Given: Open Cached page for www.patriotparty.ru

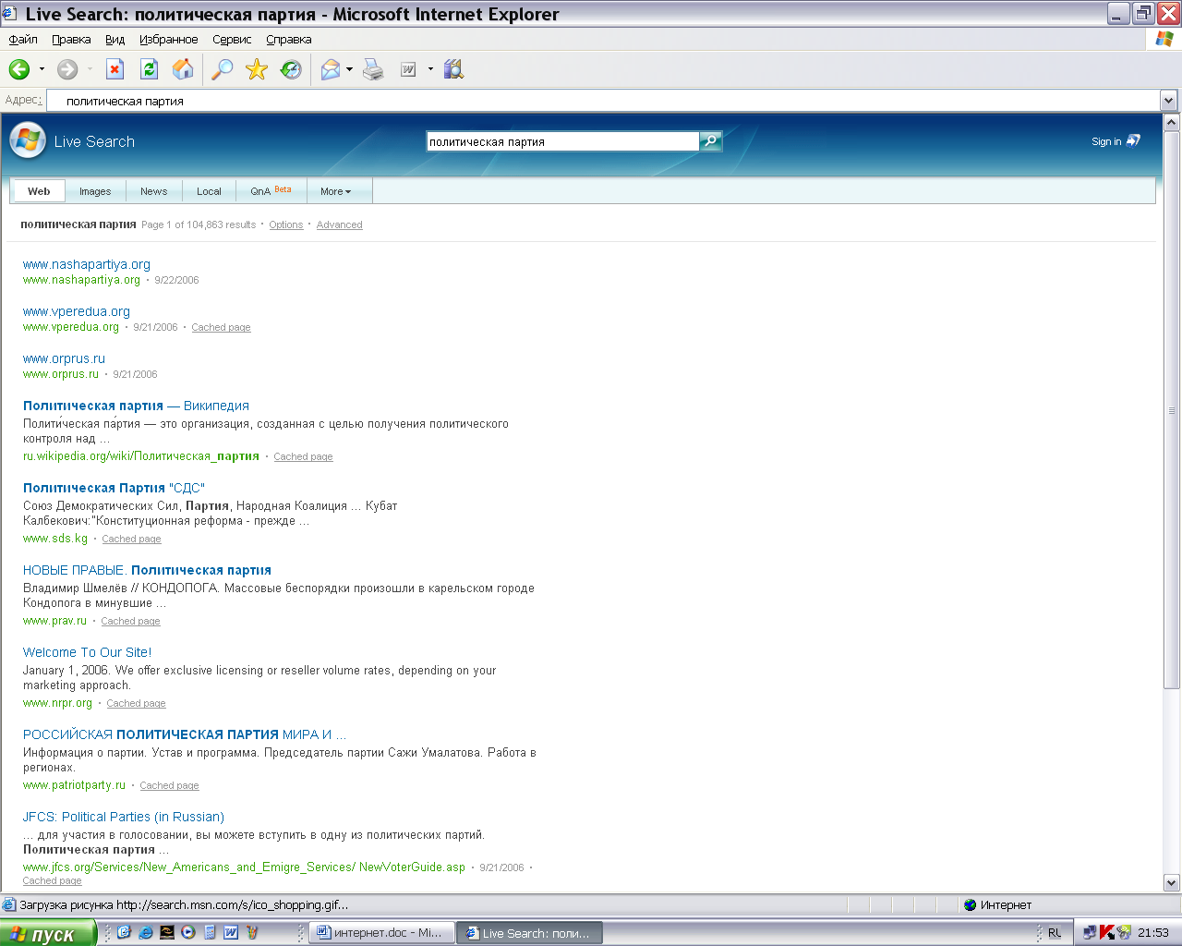Looking at the screenshot, I should click(x=169, y=785).
